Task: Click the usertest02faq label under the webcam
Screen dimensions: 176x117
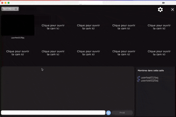Action: point(18,38)
